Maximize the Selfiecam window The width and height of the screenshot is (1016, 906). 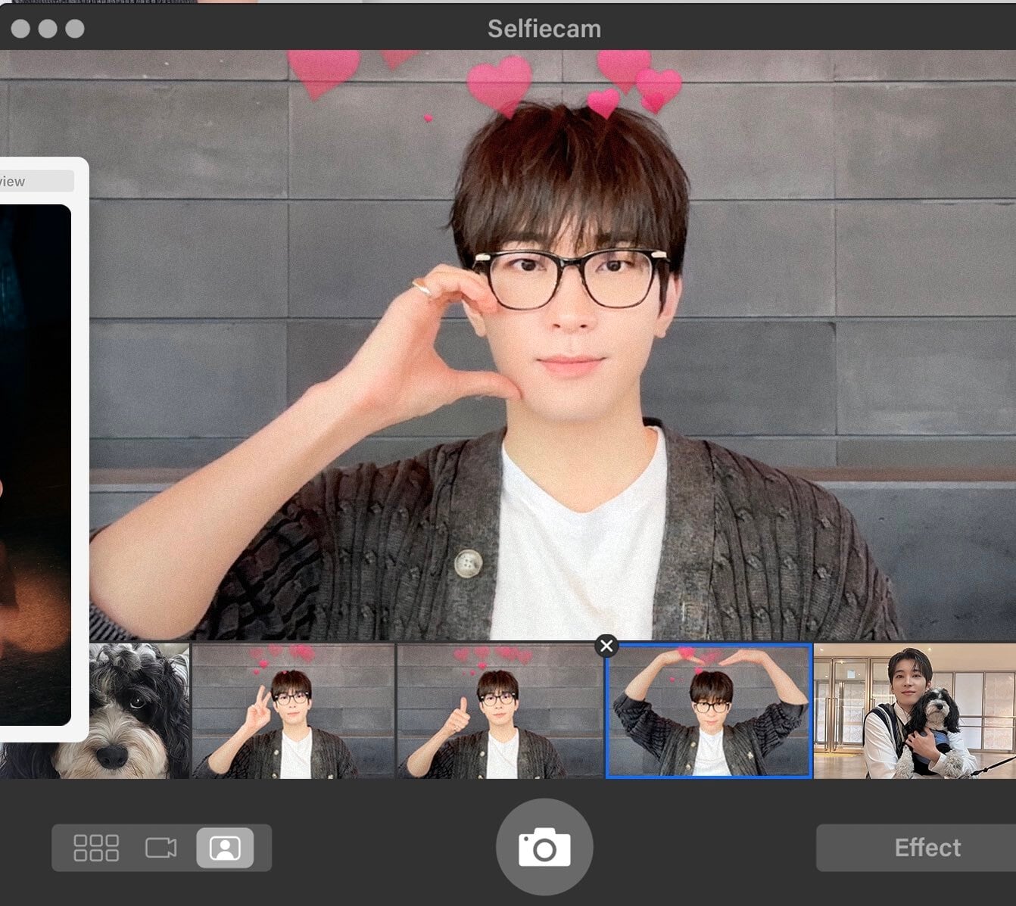[x=75, y=29]
